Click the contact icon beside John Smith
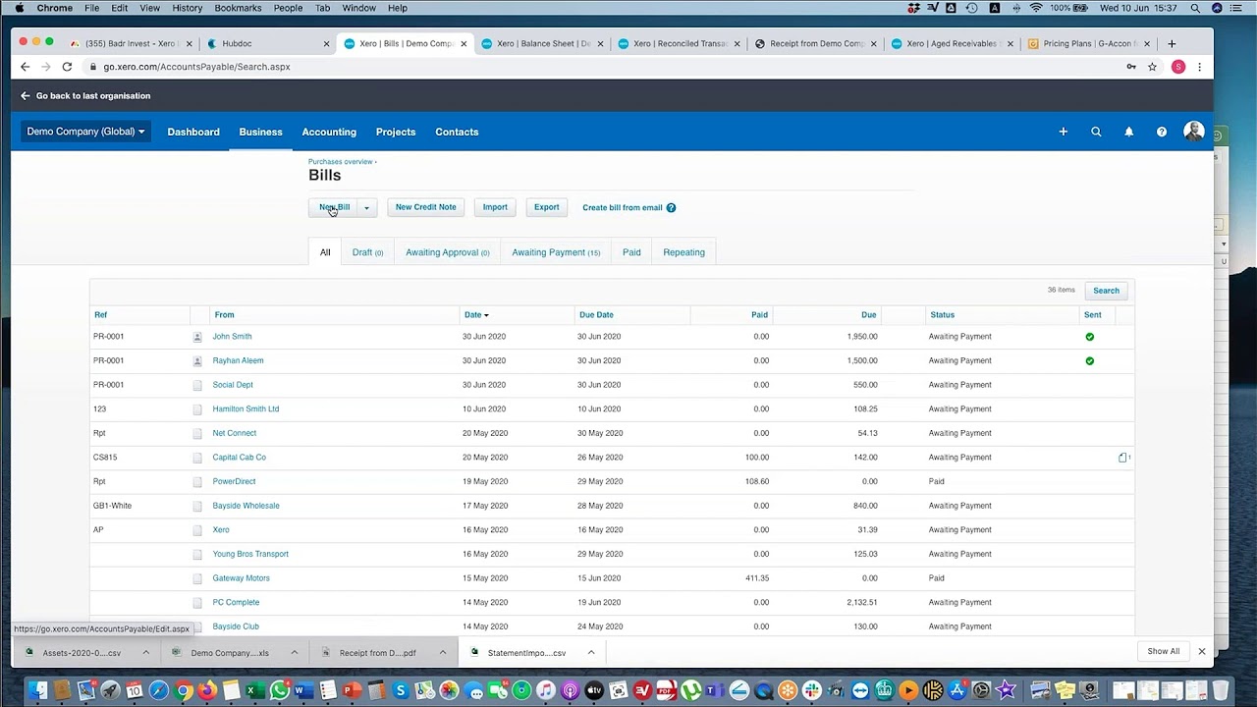This screenshot has width=1257, height=707. tap(197, 337)
